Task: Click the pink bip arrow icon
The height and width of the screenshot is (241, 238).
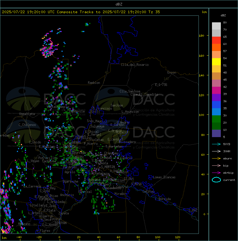Action: [x=216, y=166]
